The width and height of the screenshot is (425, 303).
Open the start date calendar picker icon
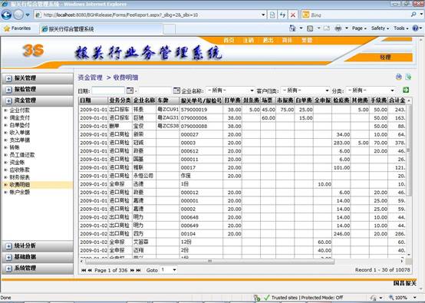click(x=130, y=91)
